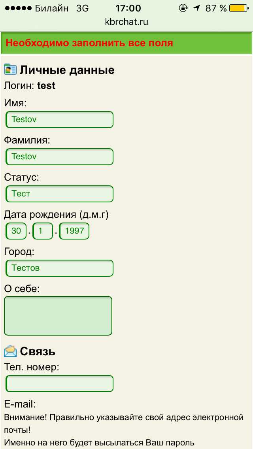253x449 pixels.
Task: Tap the location arrow status icon
Action: (x=196, y=8)
